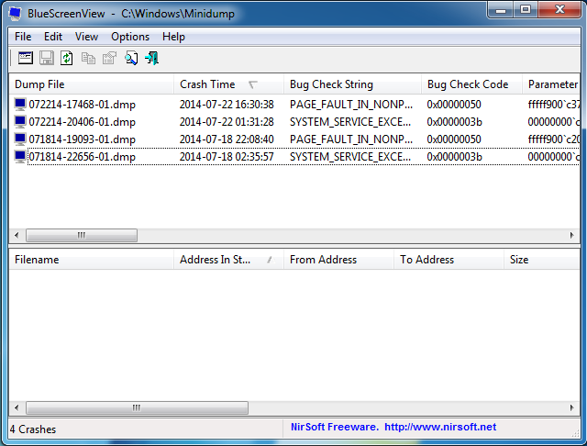Click upper pane scroll right arrow
The width and height of the screenshot is (587, 446).
(571, 235)
